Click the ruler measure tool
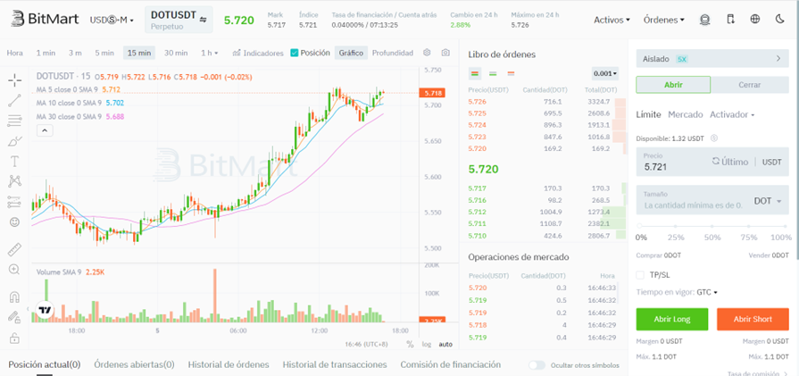 [x=14, y=248]
